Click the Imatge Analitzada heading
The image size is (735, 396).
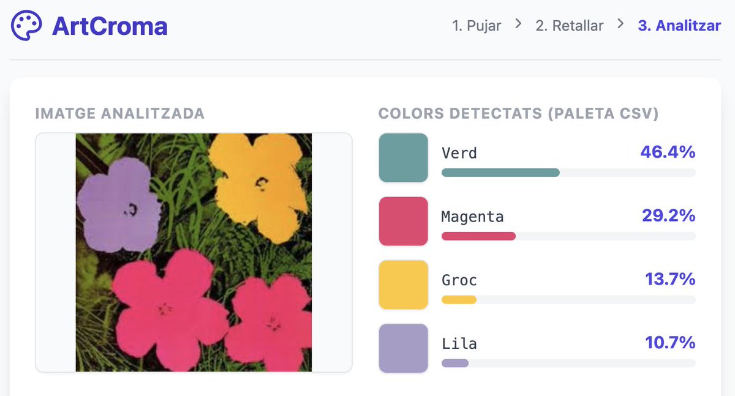120,114
